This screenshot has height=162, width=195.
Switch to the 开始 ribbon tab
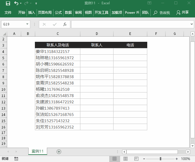[22, 13]
